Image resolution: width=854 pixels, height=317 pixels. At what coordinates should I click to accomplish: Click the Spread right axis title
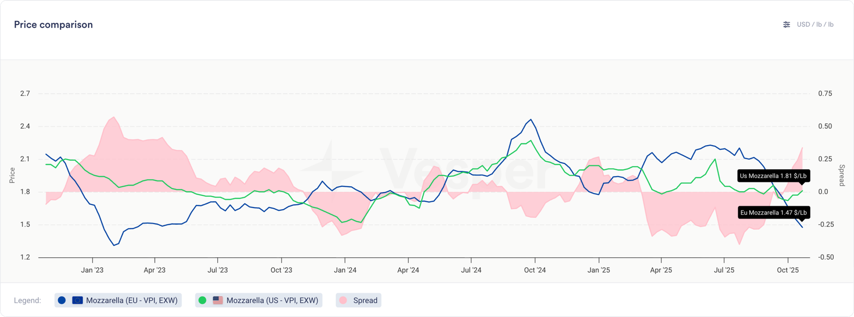[x=842, y=175]
